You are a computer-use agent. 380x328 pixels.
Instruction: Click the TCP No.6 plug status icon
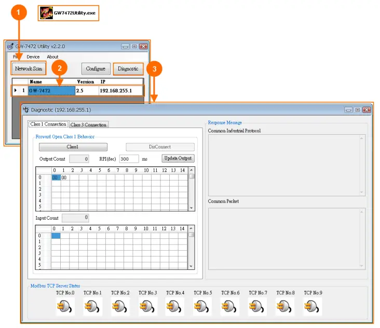[x=230, y=307]
